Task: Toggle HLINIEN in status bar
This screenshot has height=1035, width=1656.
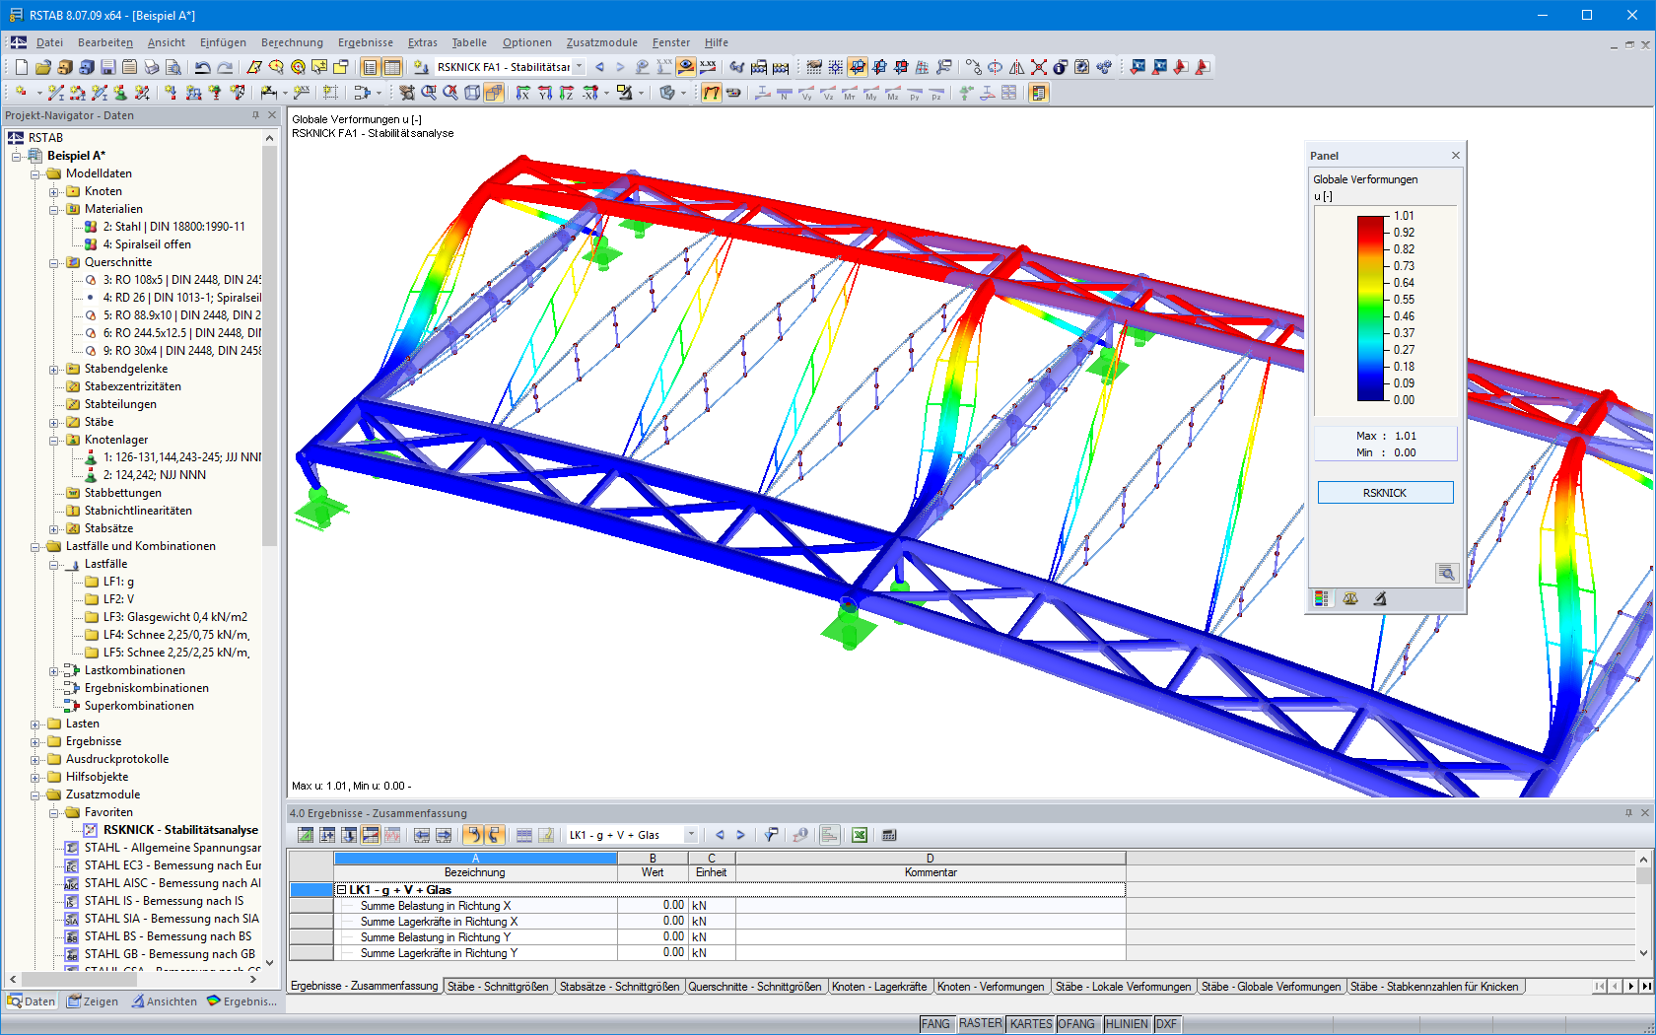Action: 1127,1024
